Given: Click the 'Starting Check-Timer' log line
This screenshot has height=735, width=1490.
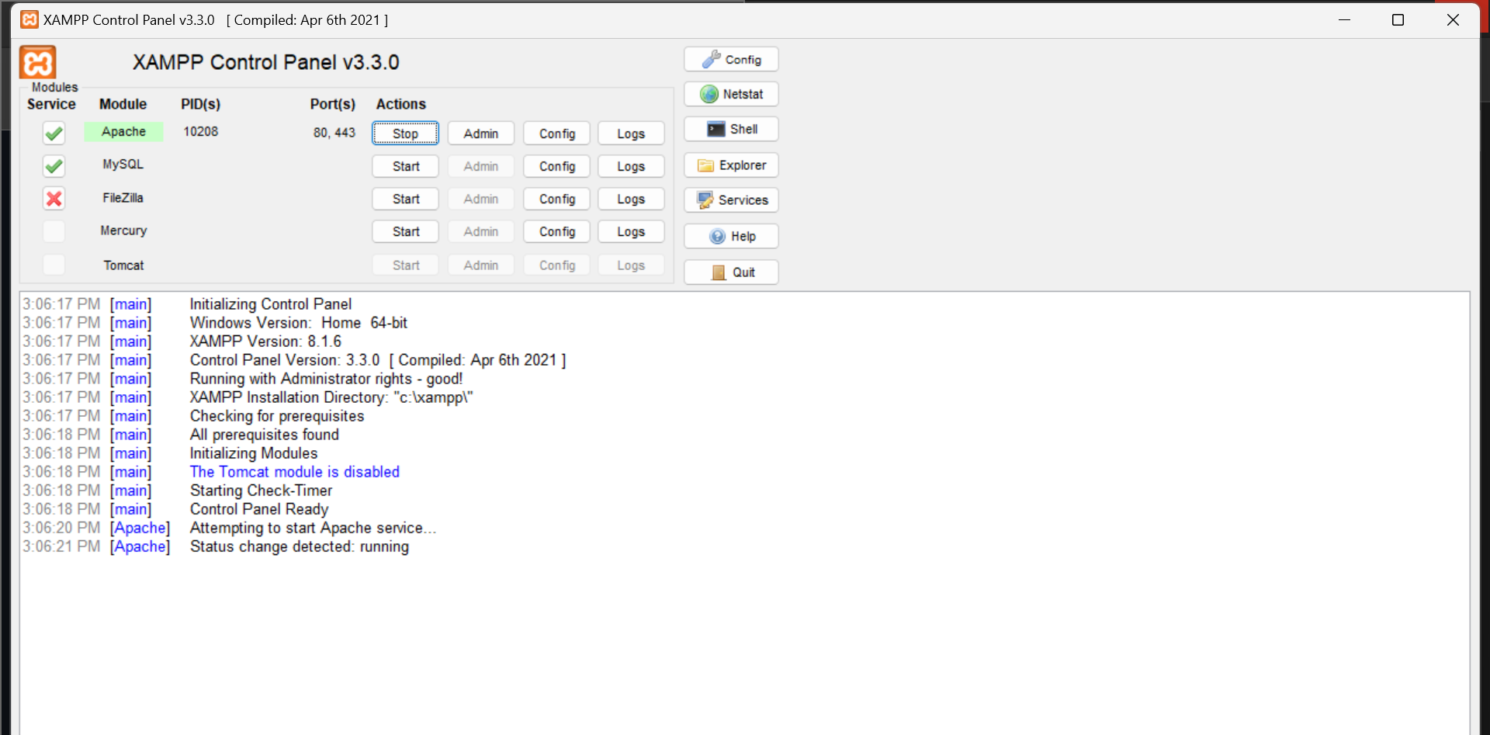Looking at the screenshot, I should pyautogui.click(x=261, y=491).
